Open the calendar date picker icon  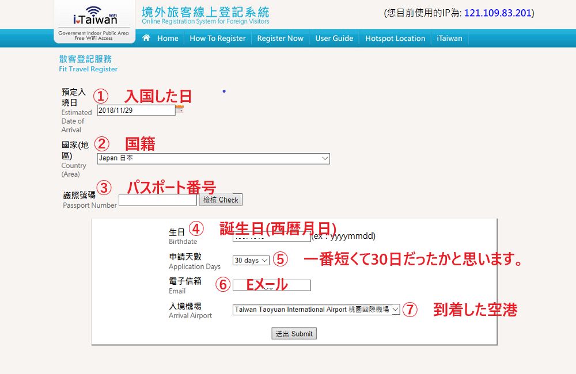click(180, 109)
